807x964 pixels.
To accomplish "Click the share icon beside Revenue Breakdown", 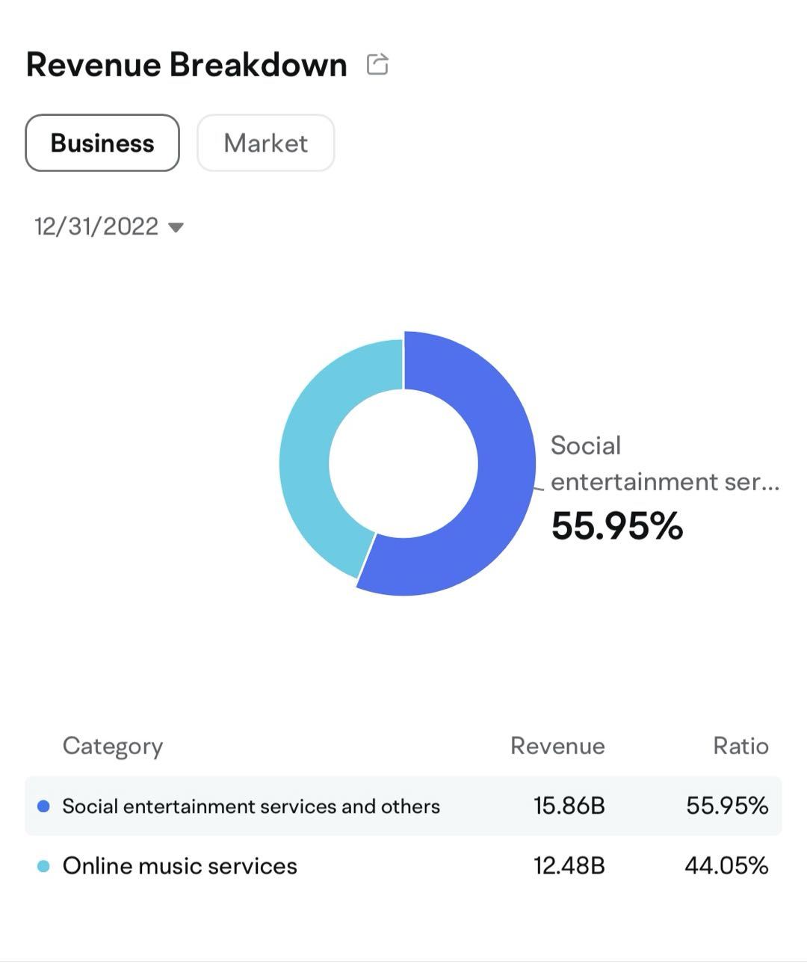I will click(x=378, y=64).
